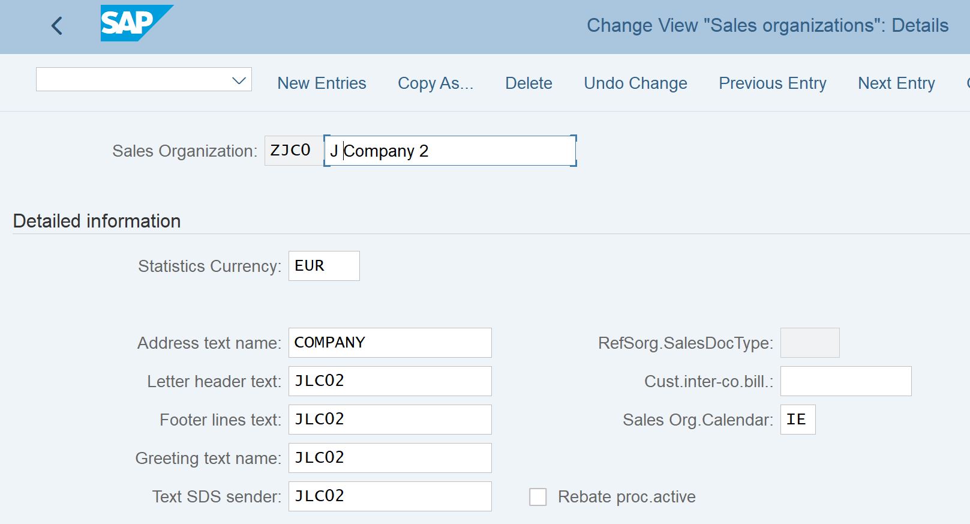This screenshot has height=524, width=970.
Task: Expand the command field dropdown
Action: tap(239, 80)
